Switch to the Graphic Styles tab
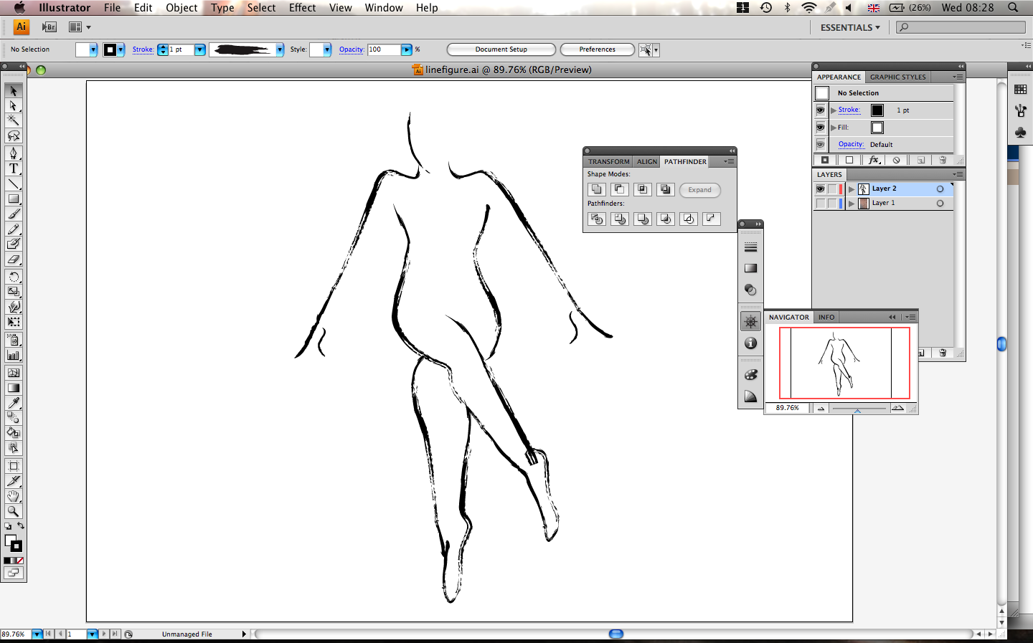1033x643 pixels. [x=897, y=77]
